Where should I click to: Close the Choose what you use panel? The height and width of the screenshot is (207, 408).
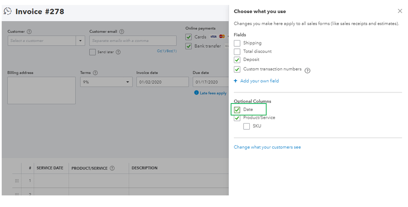pyautogui.click(x=400, y=11)
